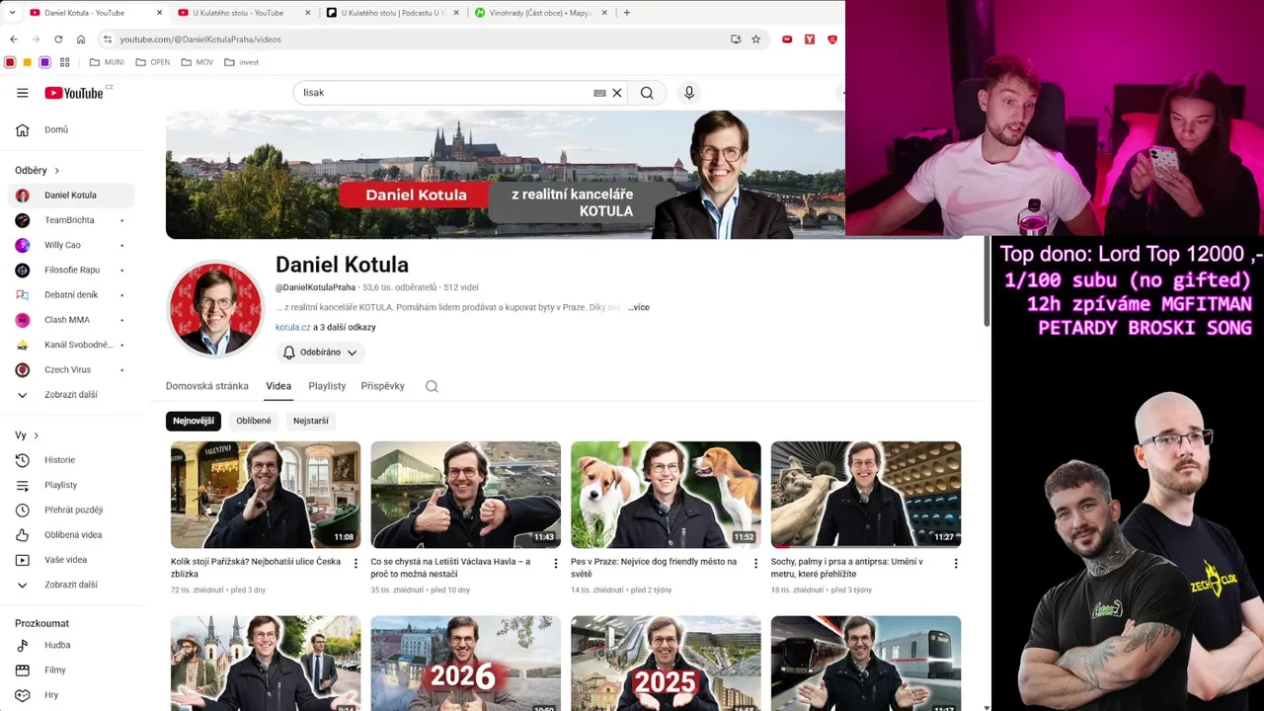
Task: Click the magnifier search button
Action: (647, 93)
